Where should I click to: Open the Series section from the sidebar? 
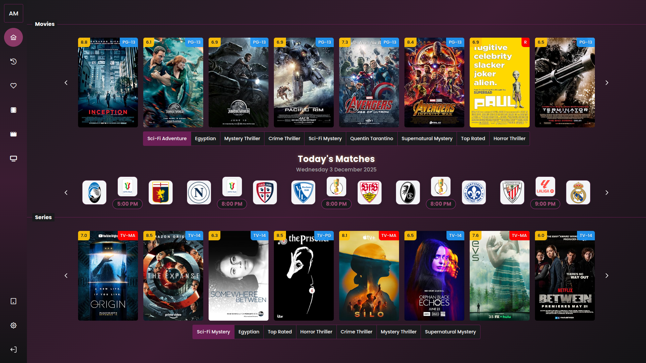pyautogui.click(x=13, y=134)
